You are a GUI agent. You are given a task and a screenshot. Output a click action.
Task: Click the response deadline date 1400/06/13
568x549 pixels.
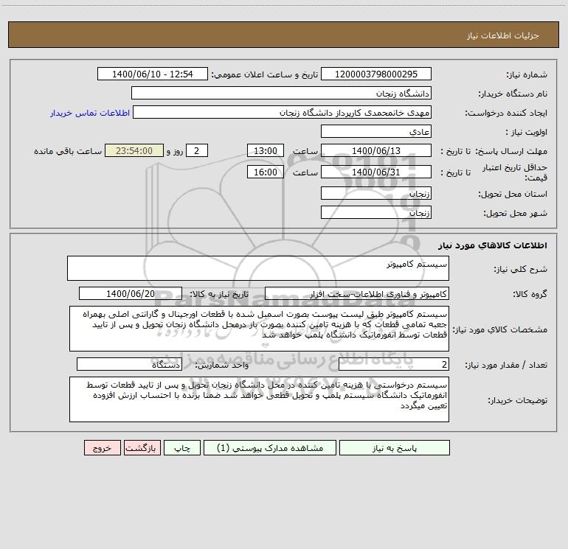376,150
